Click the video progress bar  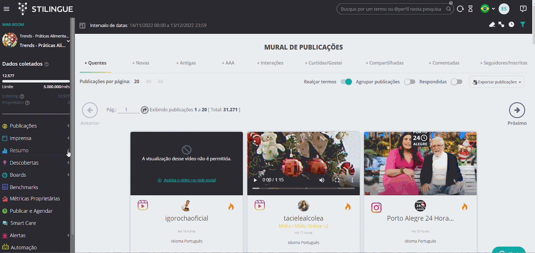click(x=303, y=188)
